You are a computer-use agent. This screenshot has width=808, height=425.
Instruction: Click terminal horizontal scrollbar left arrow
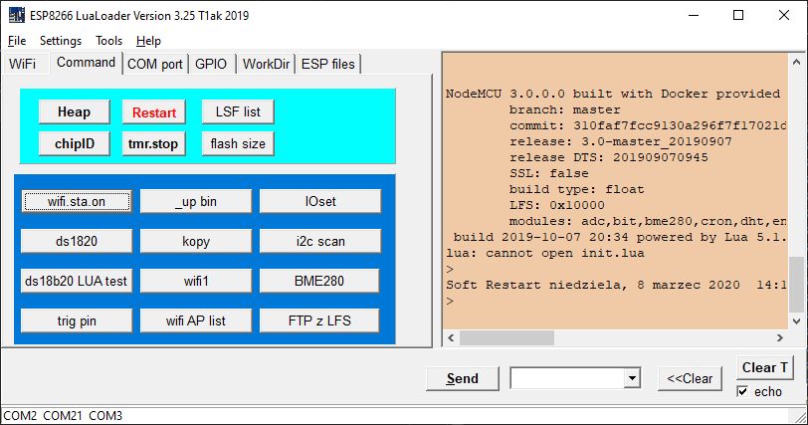[x=451, y=338]
